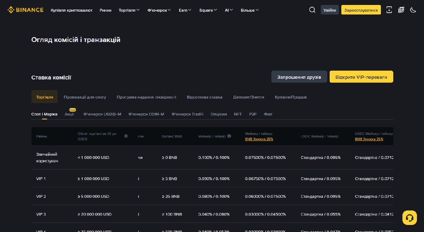Open the Binance logo home link
The height and width of the screenshot is (232, 424).
pyautogui.click(x=25, y=10)
